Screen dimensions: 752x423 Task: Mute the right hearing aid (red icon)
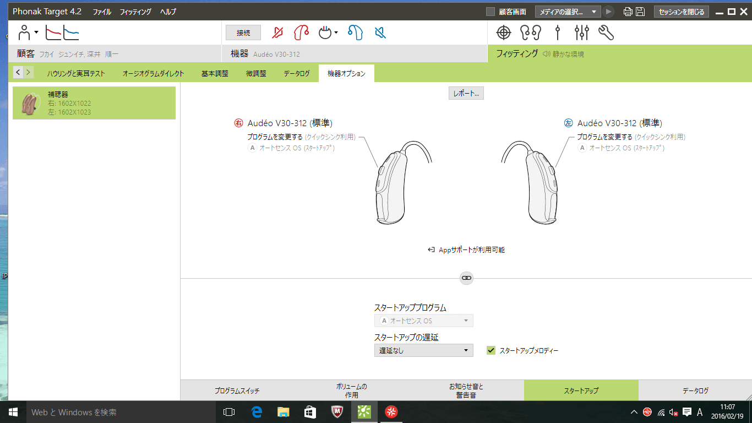click(x=278, y=33)
